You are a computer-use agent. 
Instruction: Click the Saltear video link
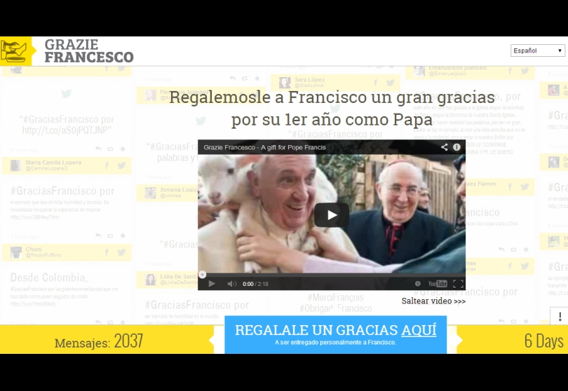(433, 301)
